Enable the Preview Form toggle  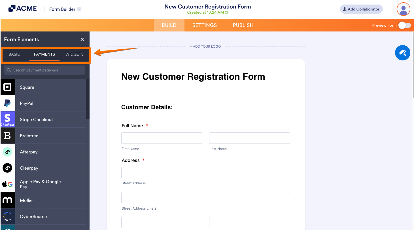[405, 25]
